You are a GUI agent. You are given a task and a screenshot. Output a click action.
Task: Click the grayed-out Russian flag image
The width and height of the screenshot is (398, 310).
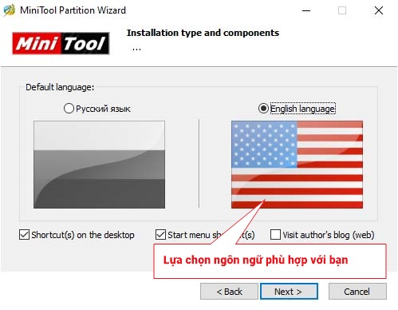point(99,165)
